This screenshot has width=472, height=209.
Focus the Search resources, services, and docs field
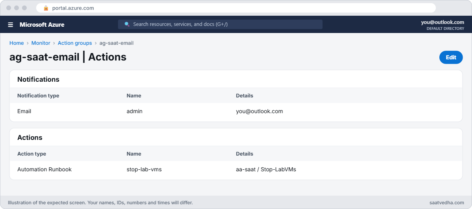tap(220, 24)
